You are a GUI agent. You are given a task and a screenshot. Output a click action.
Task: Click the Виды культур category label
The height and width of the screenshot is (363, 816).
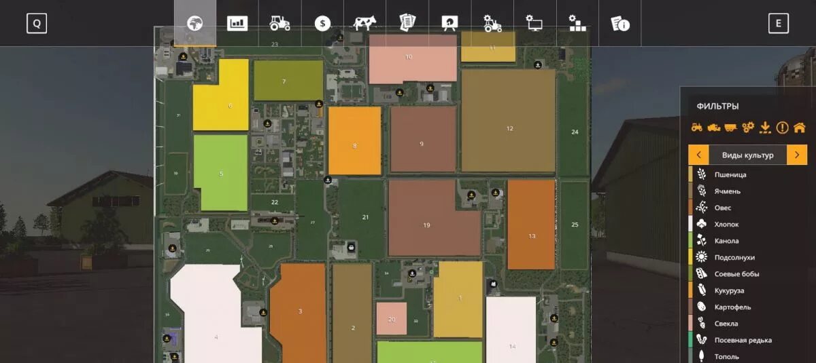pyautogui.click(x=748, y=155)
